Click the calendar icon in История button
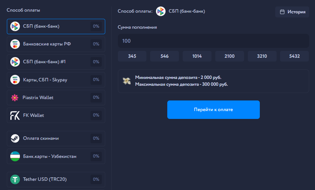315x190 pixels. click(x=282, y=12)
